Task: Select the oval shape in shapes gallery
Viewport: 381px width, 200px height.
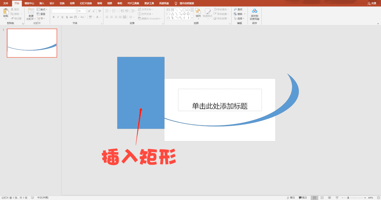Action: coord(188,10)
